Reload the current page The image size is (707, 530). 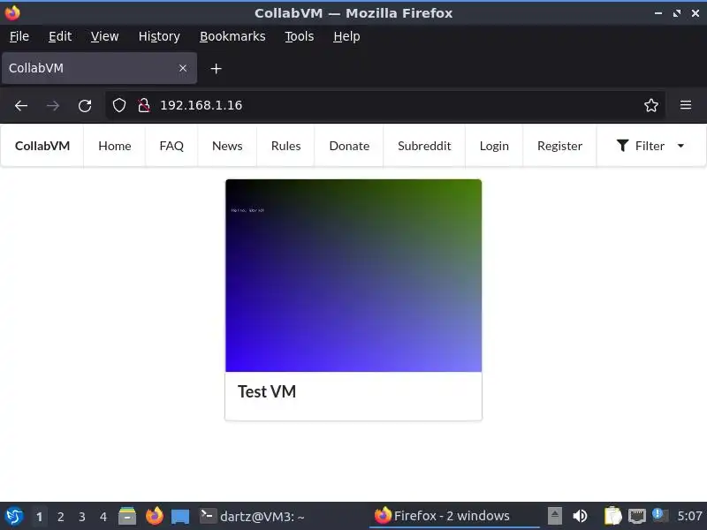click(x=85, y=106)
